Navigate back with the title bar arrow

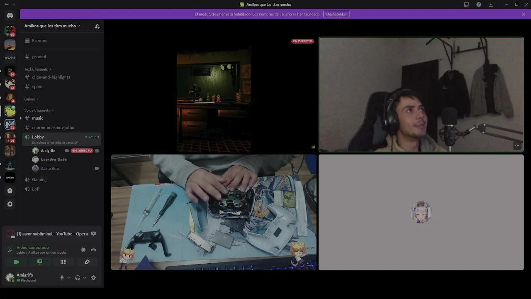(x=6, y=4)
